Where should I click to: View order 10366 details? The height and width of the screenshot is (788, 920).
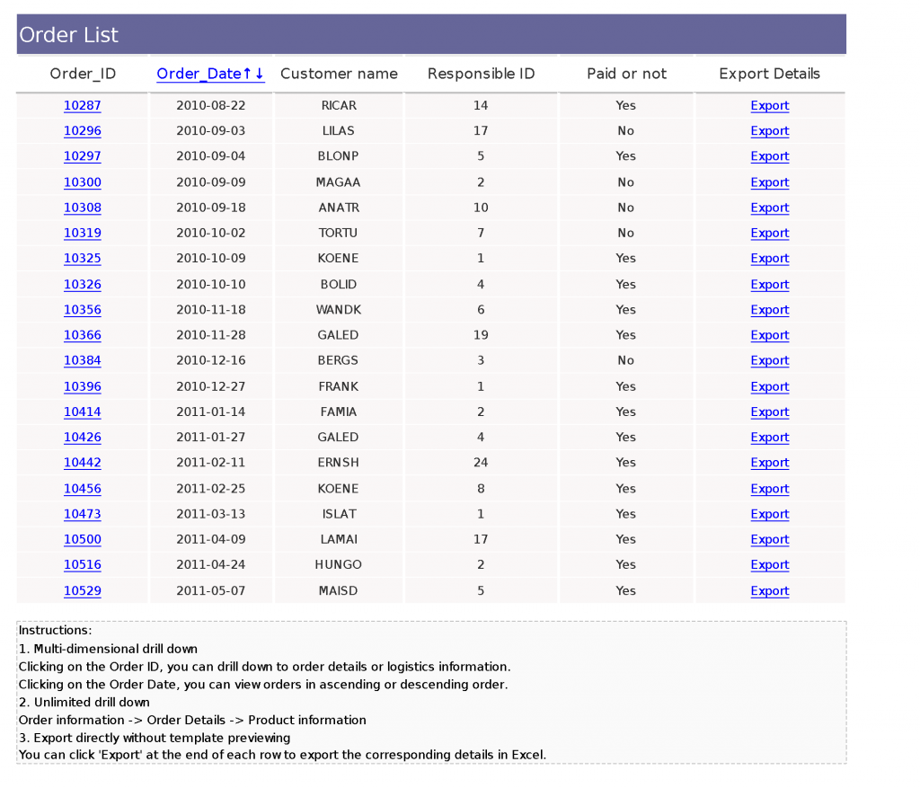82,335
